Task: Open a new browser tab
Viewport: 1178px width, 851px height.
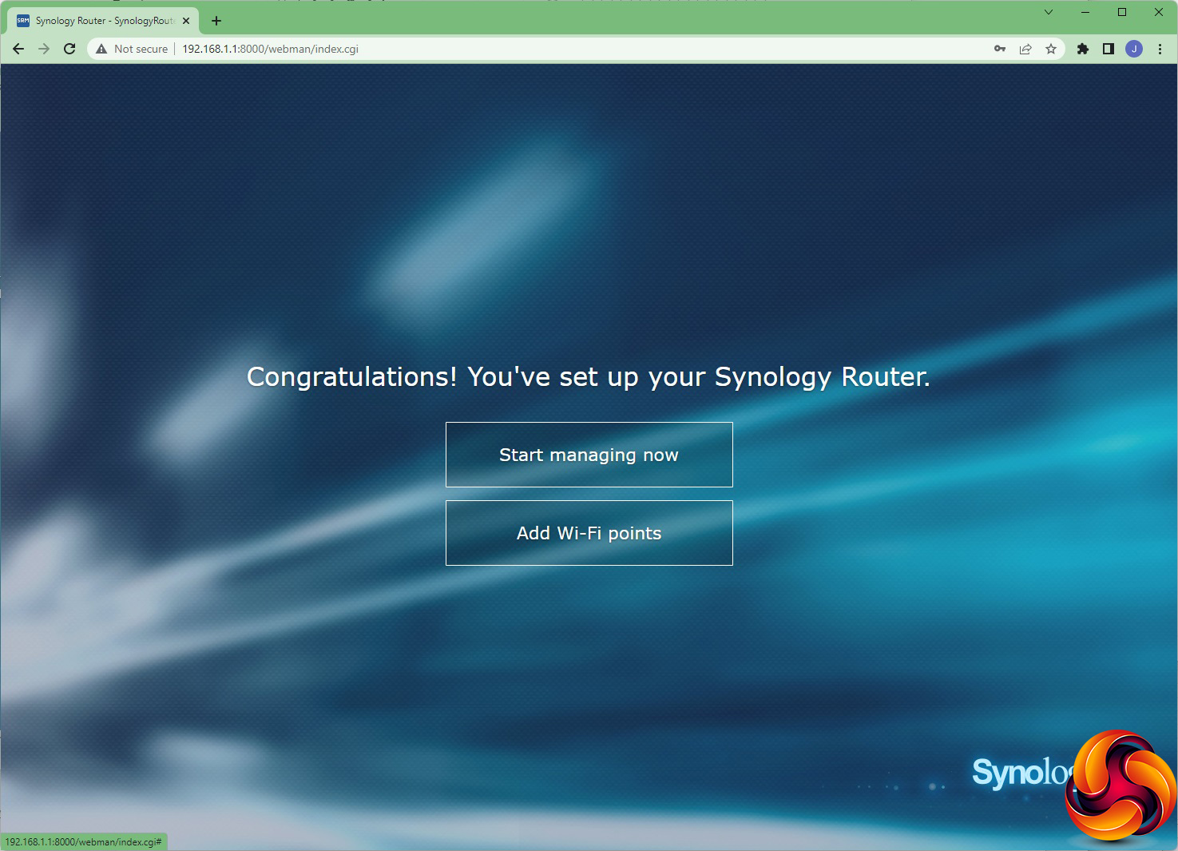Action: (x=216, y=21)
